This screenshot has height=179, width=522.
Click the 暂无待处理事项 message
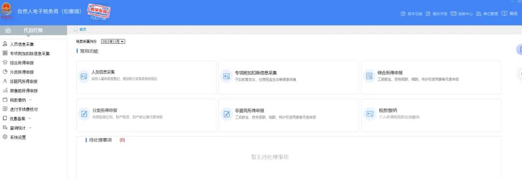click(270, 157)
